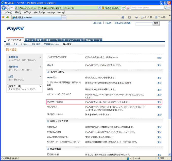Click the PayPal Inc security padlock icon
The width and height of the screenshot is (172, 161).
[103, 8]
